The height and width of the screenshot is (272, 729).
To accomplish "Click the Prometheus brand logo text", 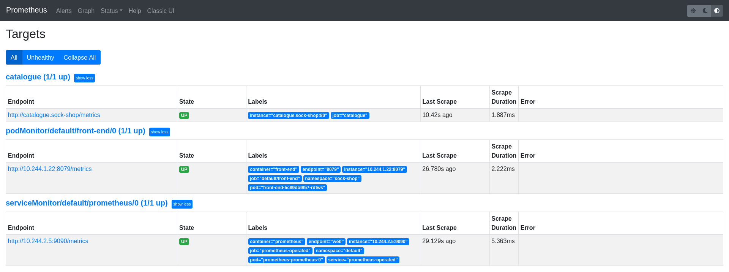I will pyautogui.click(x=27, y=10).
